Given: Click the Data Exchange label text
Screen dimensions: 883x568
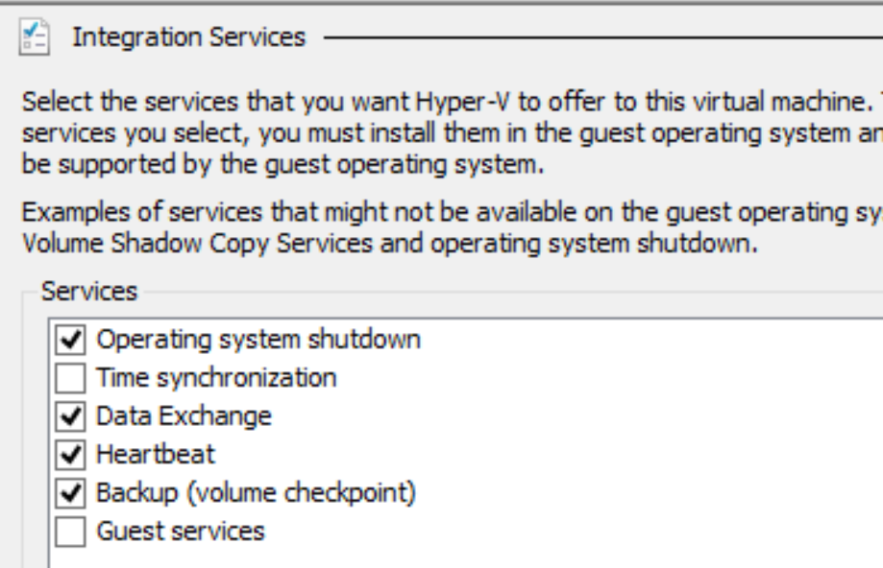Looking at the screenshot, I should [x=184, y=416].
